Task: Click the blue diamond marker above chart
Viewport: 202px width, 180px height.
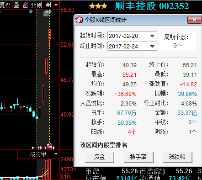Action: [x=31, y=11]
